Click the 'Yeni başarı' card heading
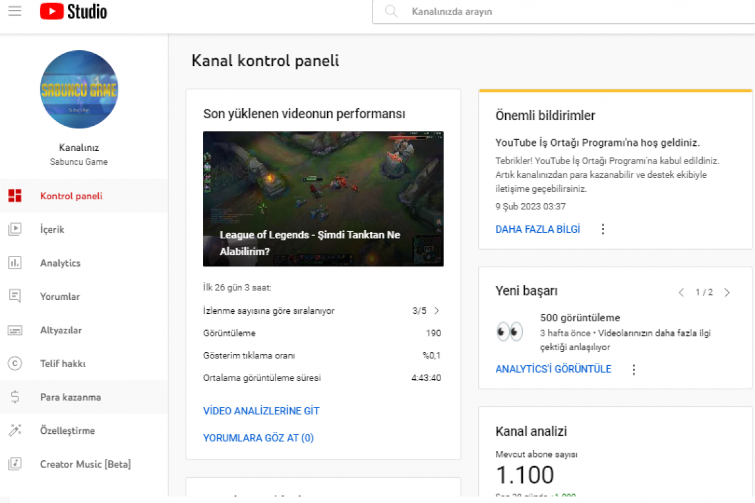 527,291
